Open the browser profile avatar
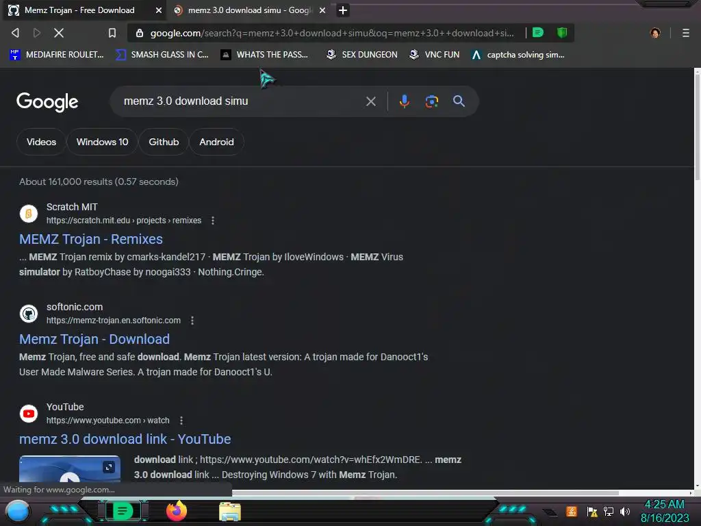 (x=655, y=33)
